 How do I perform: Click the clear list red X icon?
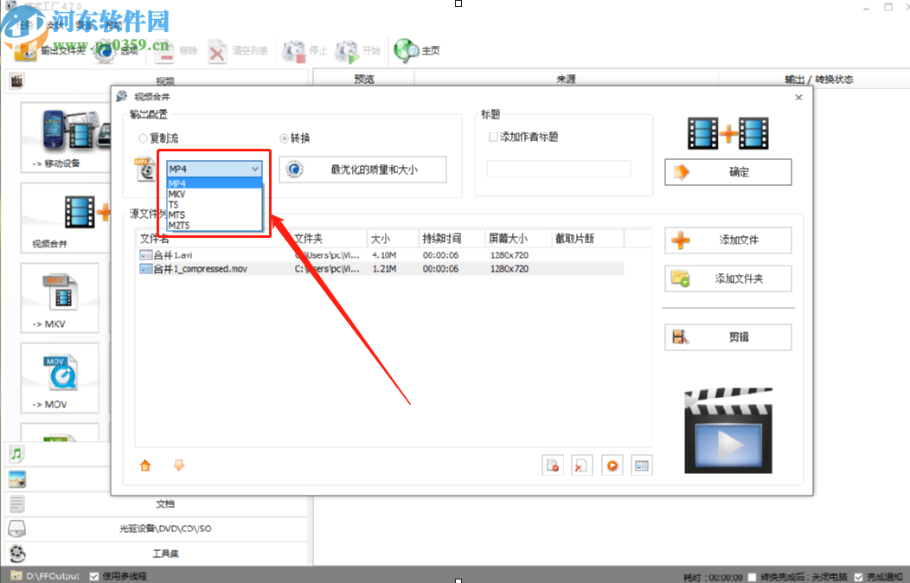[582, 465]
